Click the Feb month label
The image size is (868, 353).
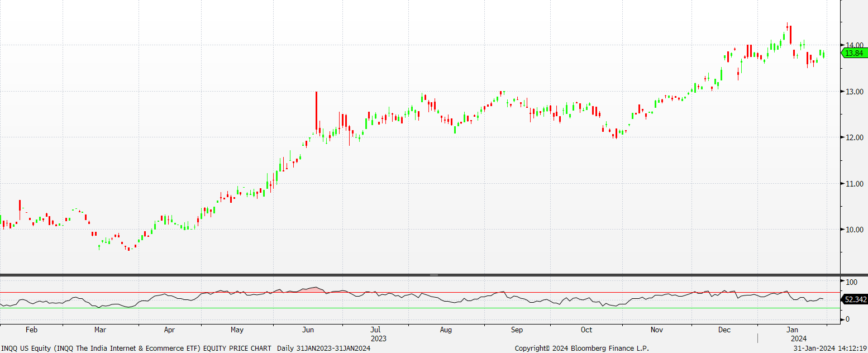[32, 330]
